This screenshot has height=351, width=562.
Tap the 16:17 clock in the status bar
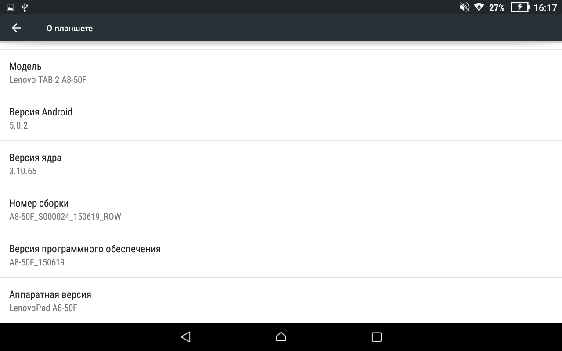tap(545, 7)
